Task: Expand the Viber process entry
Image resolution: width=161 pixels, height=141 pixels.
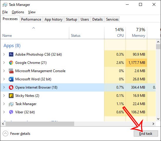Action: (x=4, y=112)
